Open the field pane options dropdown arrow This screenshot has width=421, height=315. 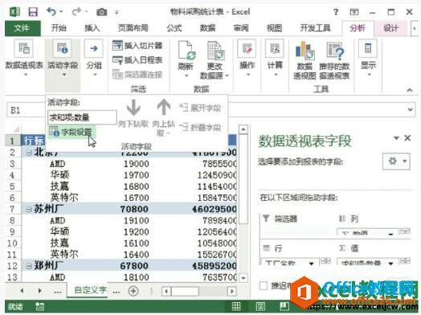[x=396, y=138]
